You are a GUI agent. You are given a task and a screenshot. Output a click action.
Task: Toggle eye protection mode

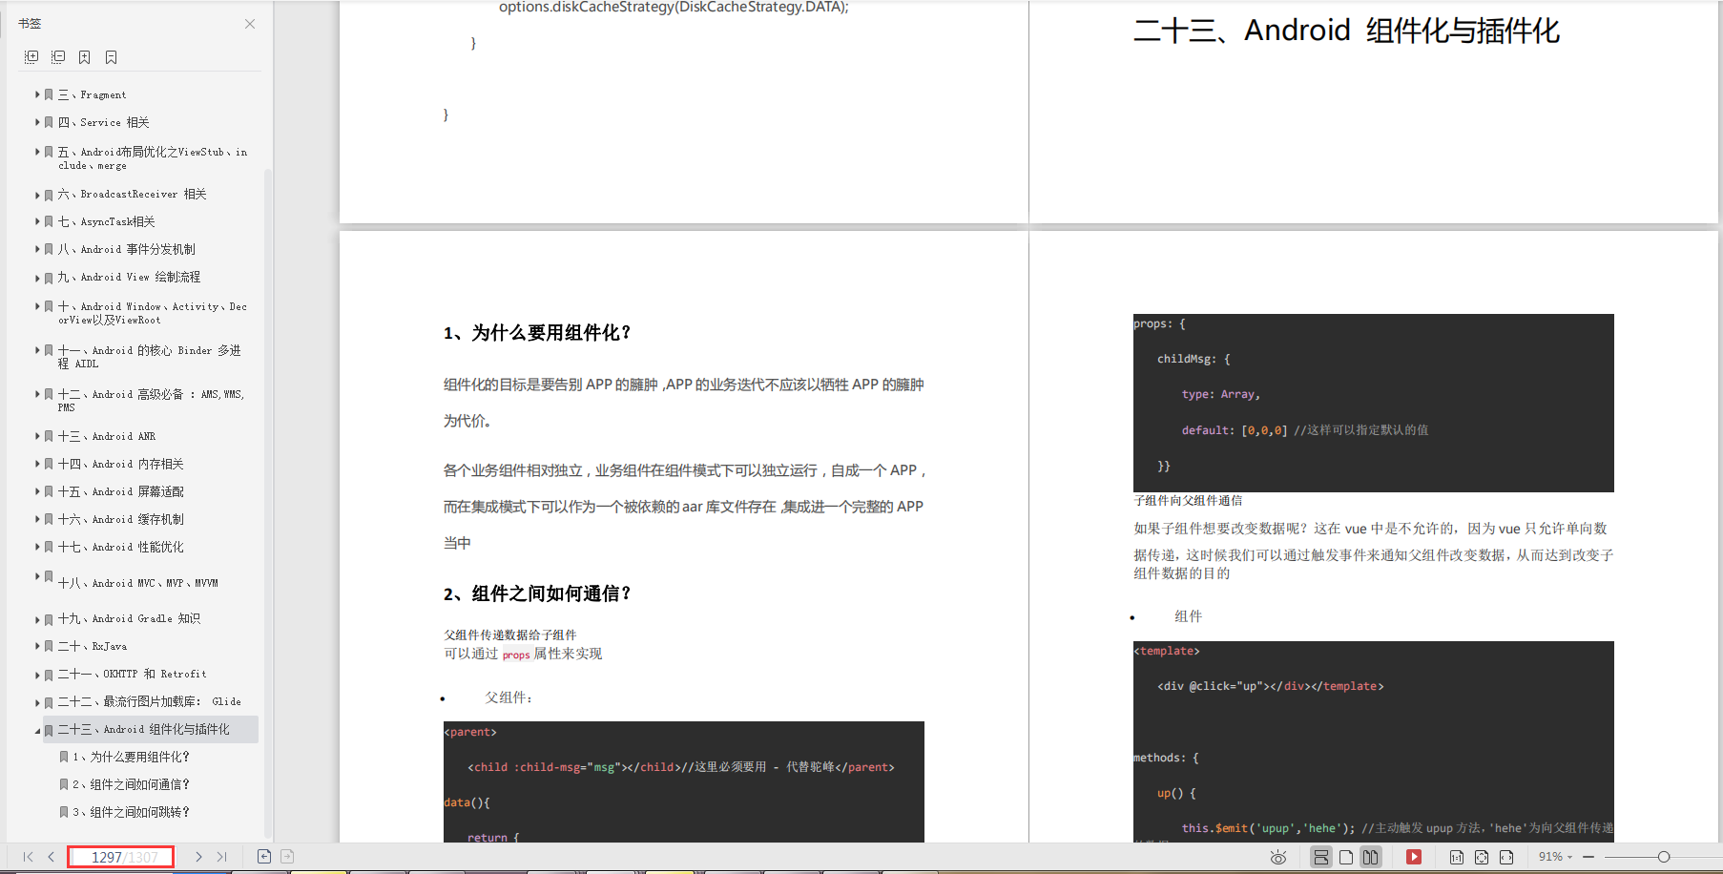pos(1278,857)
